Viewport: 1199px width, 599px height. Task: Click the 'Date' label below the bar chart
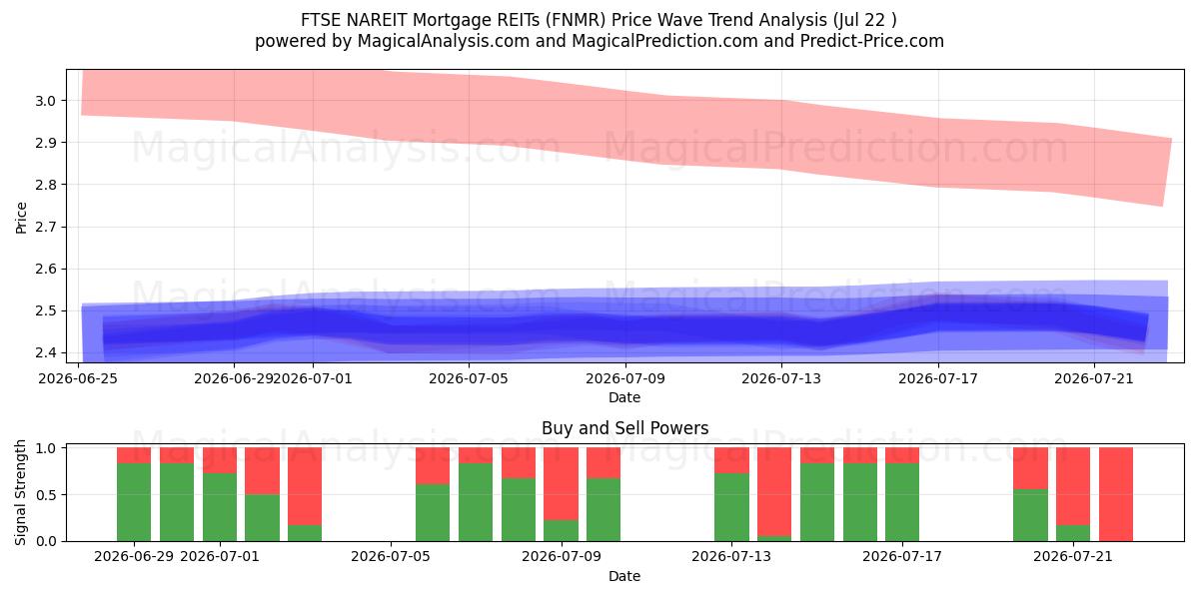click(x=624, y=576)
